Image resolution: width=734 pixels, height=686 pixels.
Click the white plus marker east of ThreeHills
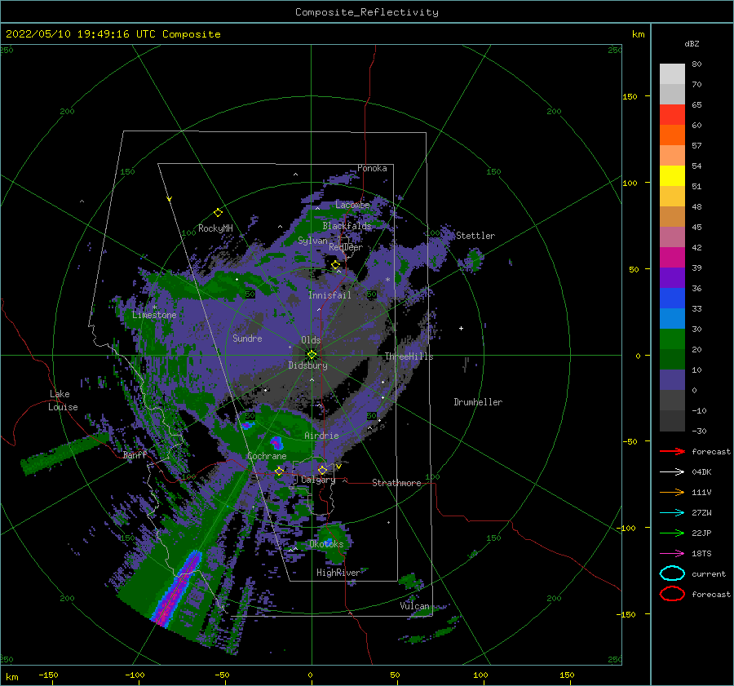[x=461, y=328]
